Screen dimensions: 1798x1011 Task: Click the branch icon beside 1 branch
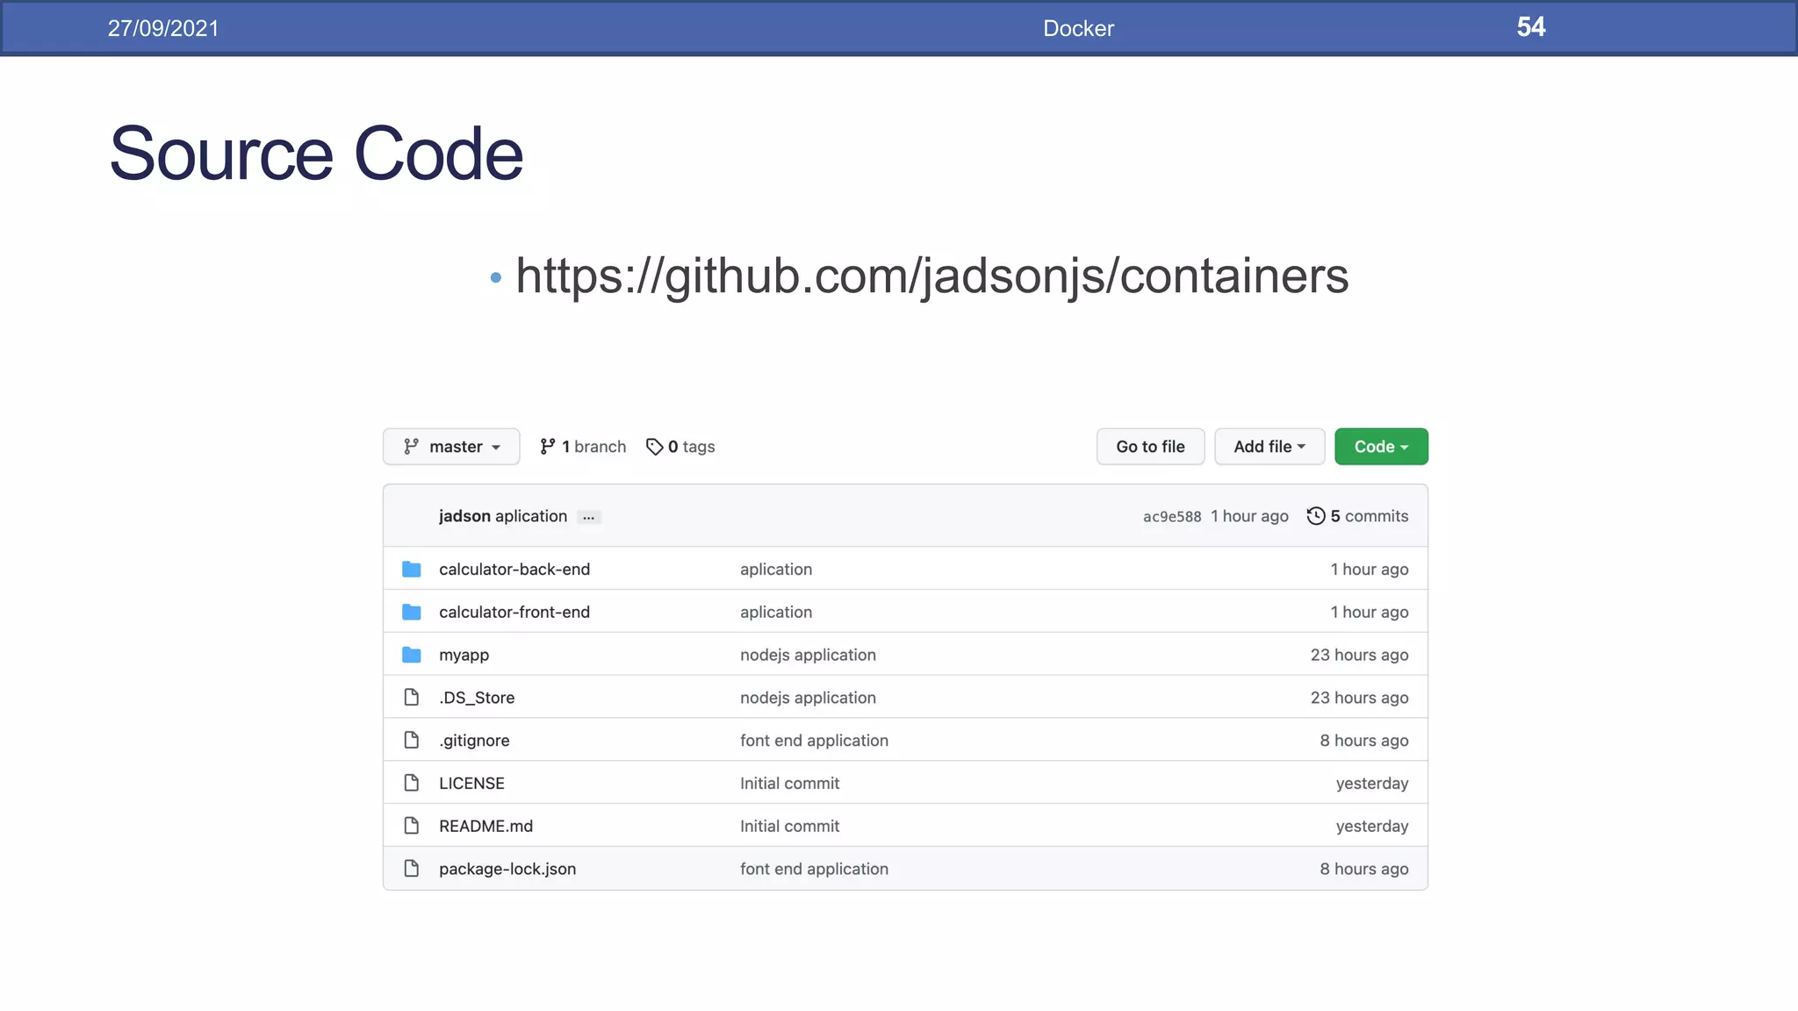548,447
